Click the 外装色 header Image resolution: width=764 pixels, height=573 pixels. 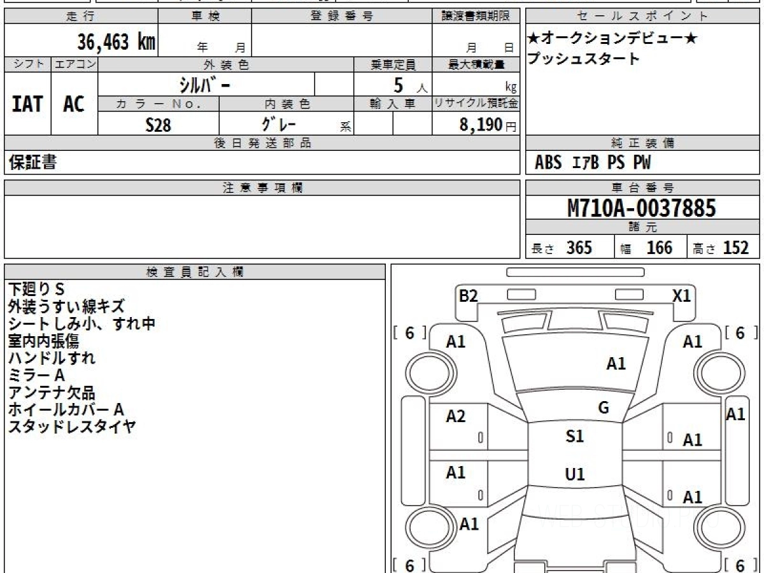click(226, 64)
